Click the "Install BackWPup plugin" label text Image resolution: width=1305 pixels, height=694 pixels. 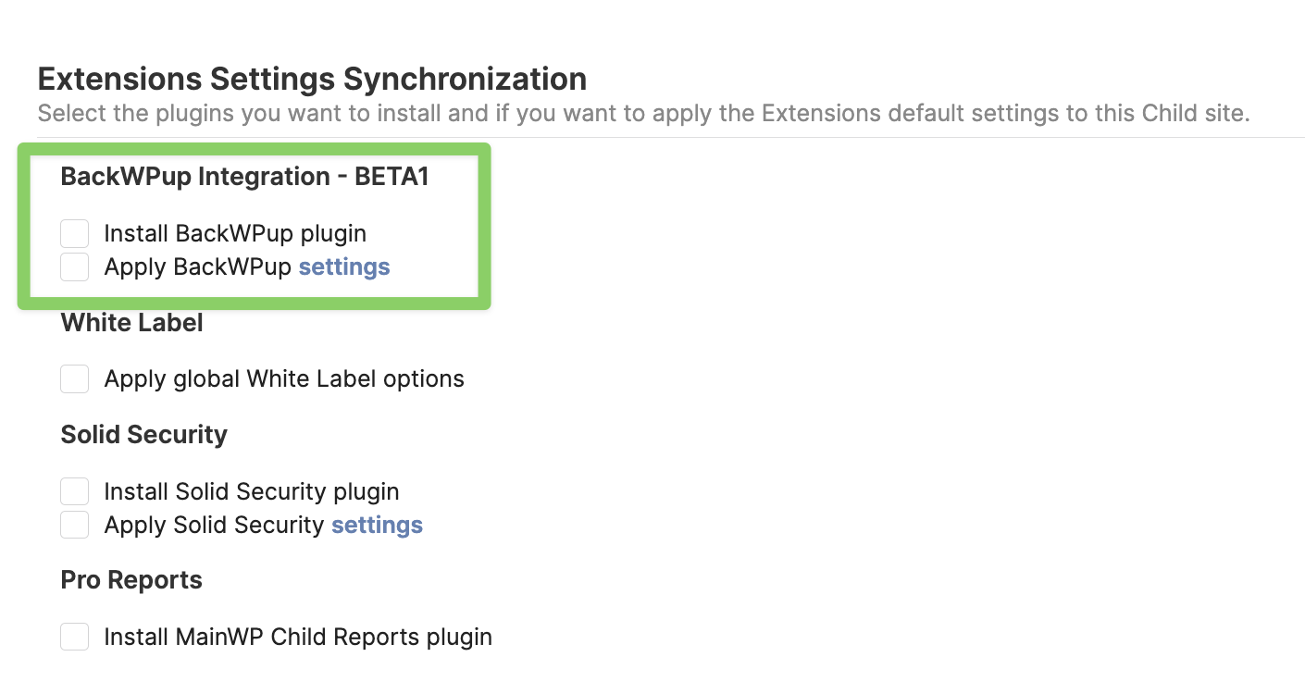coord(235,233)
